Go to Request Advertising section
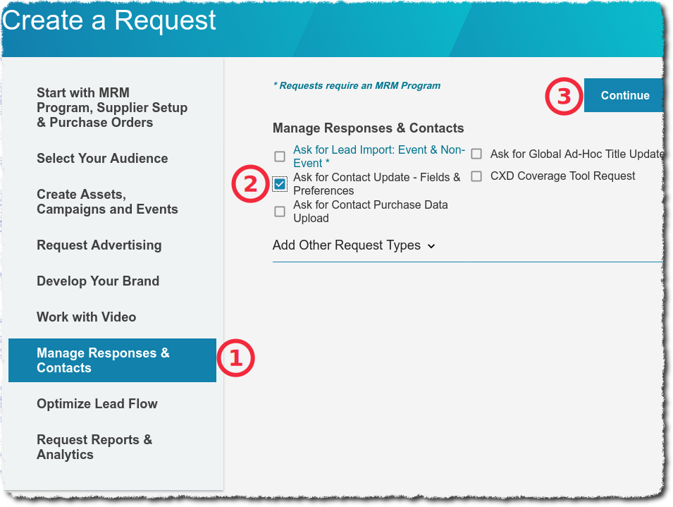The image size is (673, 507). [x=99, y=245]
